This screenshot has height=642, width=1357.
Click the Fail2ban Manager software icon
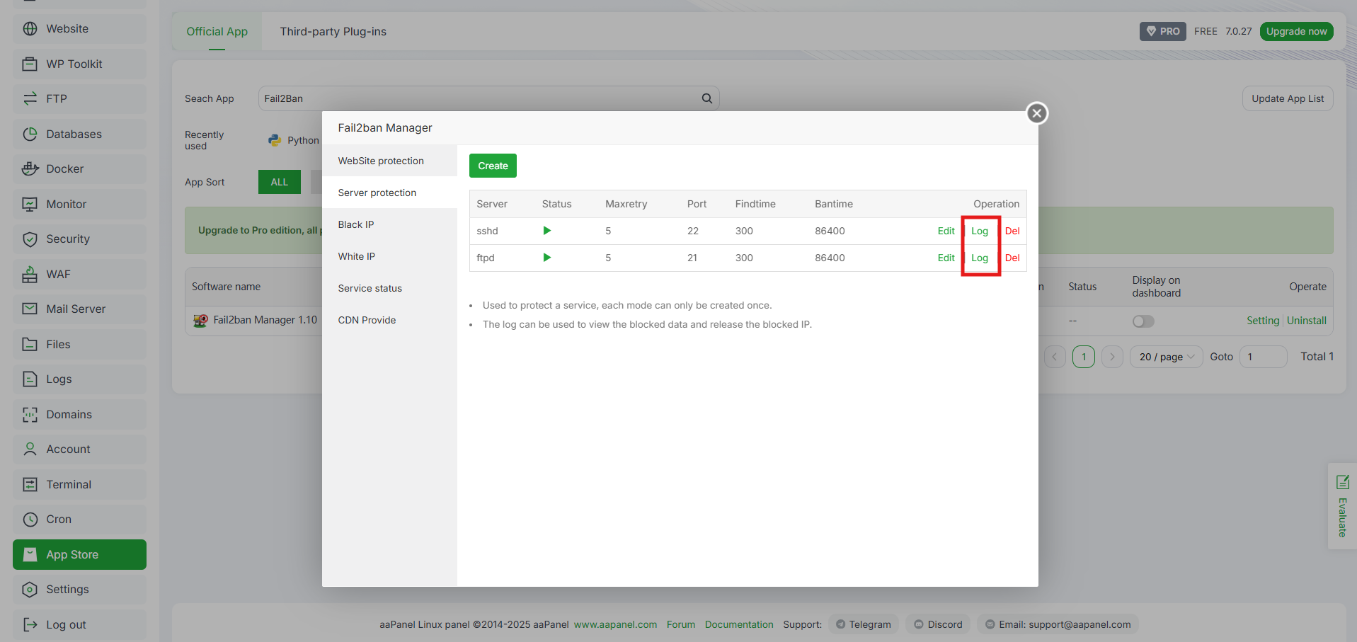click(200, 321)
